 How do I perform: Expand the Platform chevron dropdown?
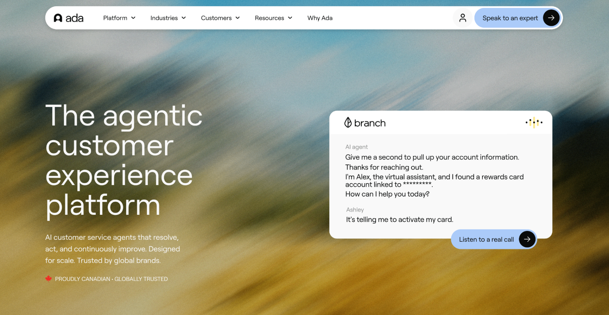(133, 18)
